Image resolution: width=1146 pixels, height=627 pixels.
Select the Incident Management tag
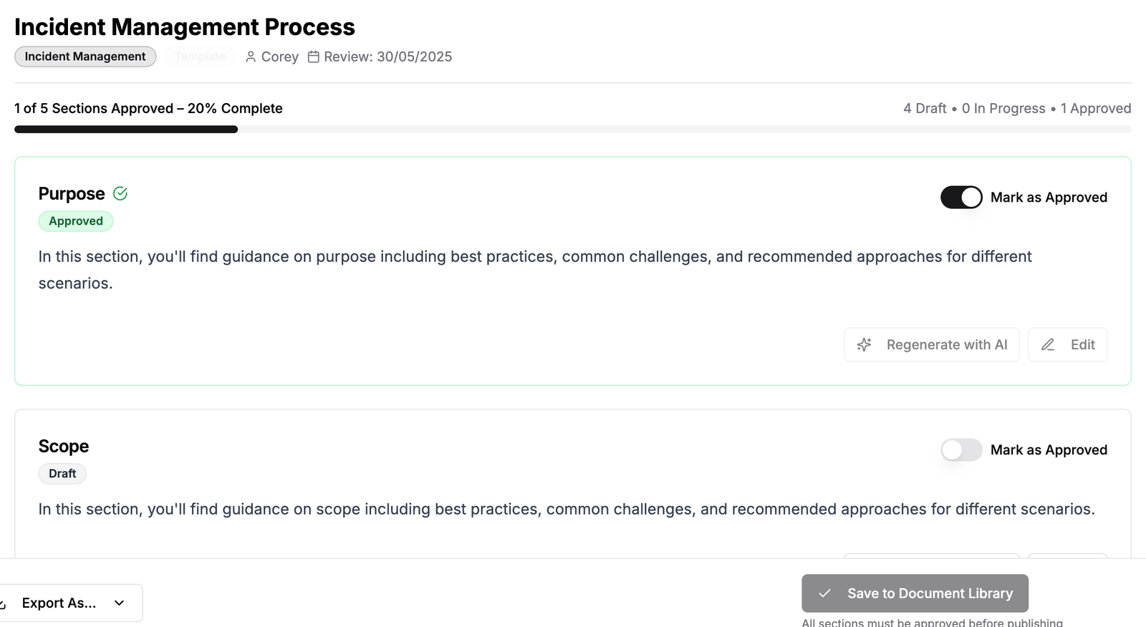point(85,56)
